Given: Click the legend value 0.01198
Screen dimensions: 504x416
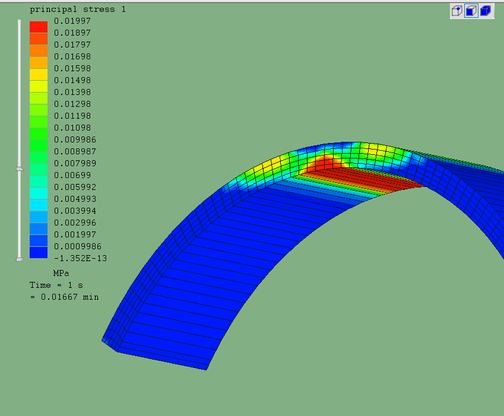Looking at the screenshot, I should click(72, 116).
